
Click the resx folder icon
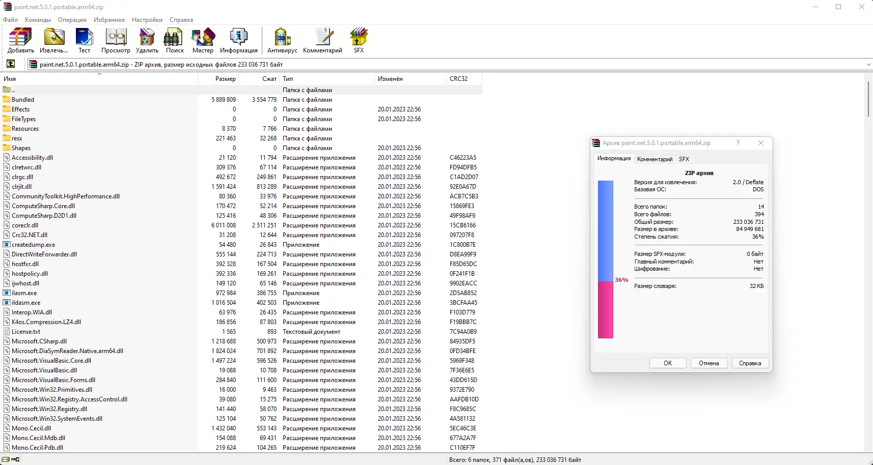[7, 138]
